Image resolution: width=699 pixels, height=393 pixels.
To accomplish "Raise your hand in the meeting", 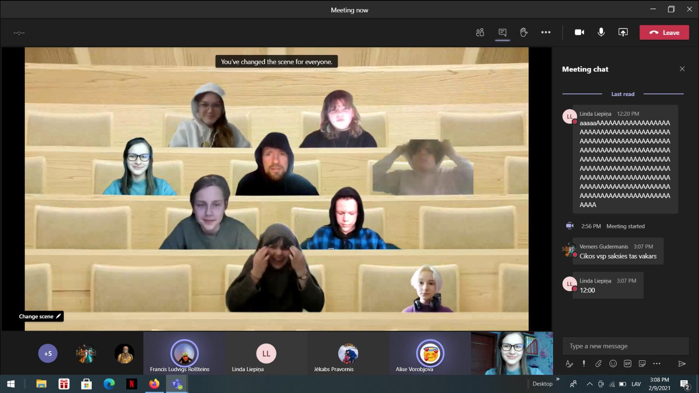I will pyautogui.click(x=524, y=32).
